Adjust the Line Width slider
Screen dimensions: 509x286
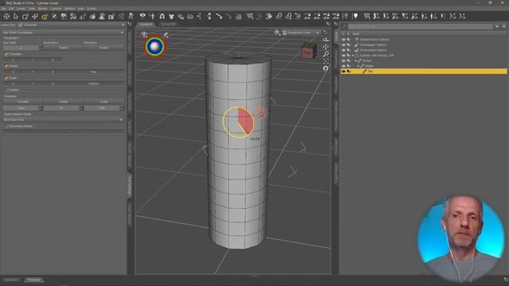point(21,48)
